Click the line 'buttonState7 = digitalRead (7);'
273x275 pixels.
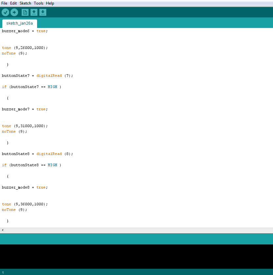[37, 76]
